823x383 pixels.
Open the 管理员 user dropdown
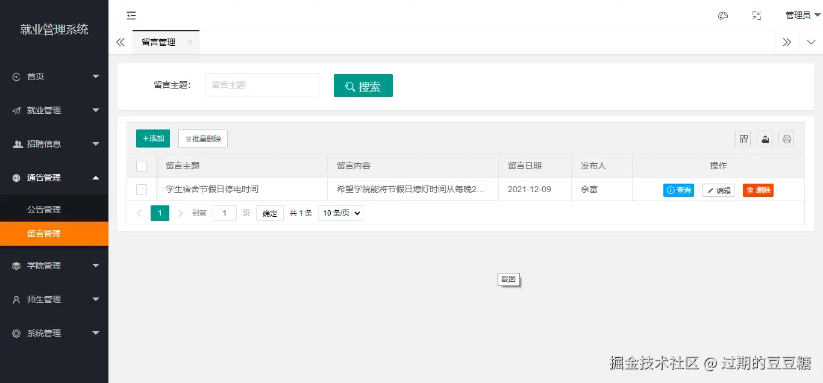click(x=795, y=15)
